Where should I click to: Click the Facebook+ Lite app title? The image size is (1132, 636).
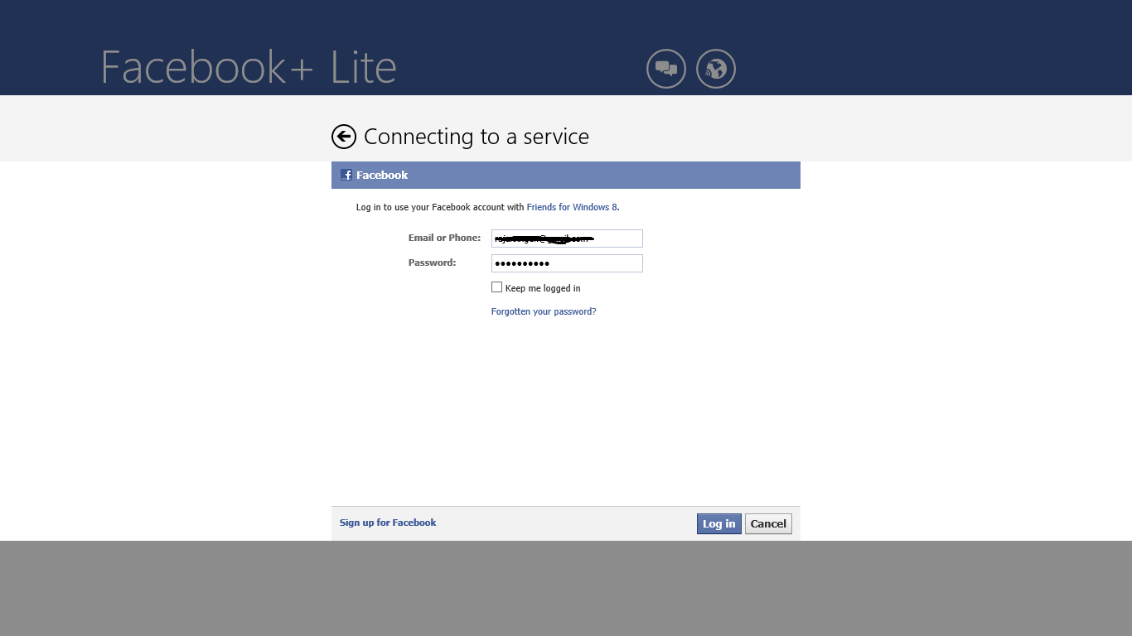(x=249, y=67)
